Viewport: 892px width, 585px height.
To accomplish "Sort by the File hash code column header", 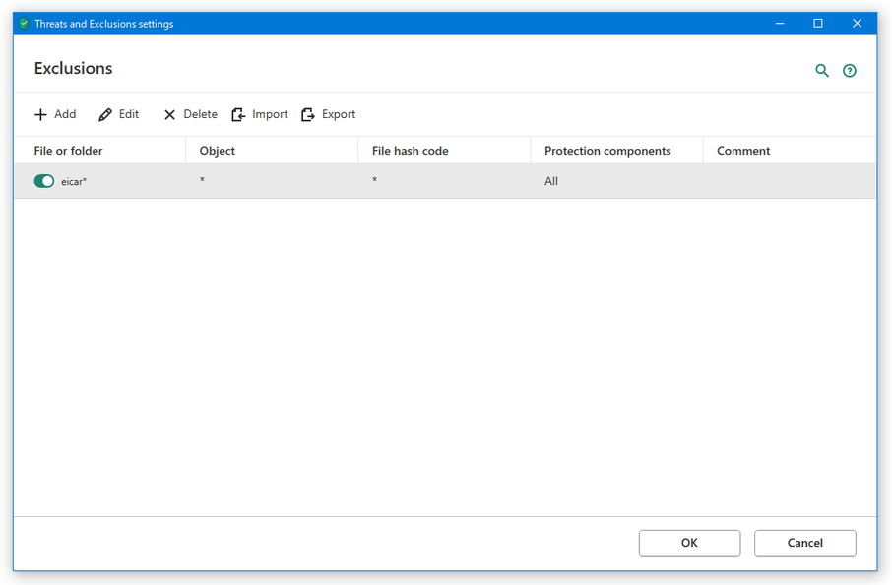I will (x=444, y=151).
